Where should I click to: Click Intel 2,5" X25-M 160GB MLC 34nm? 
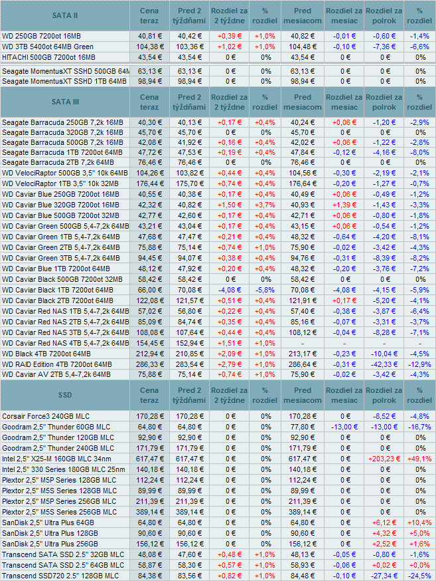click(56, 459)
